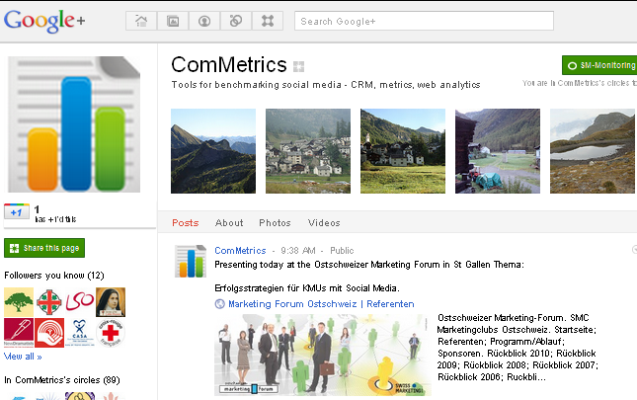
Task: Switch to the Videos tab
Action: [x=324, y=223]
